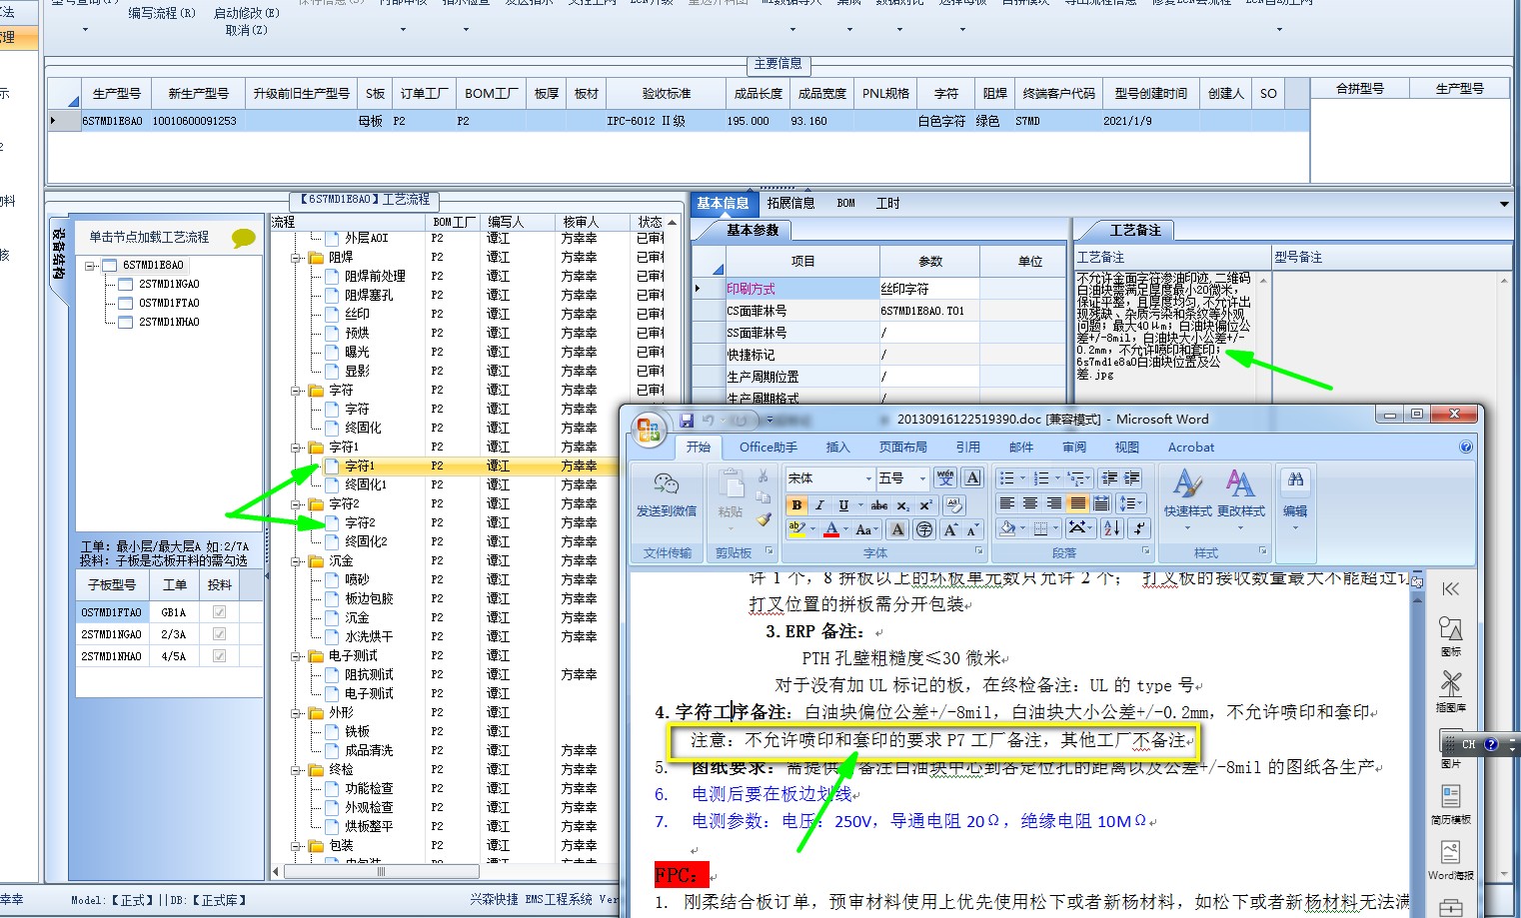Click the justify alignment icon
Viewport: 1521px width, 918px height.
(1077, 502)
